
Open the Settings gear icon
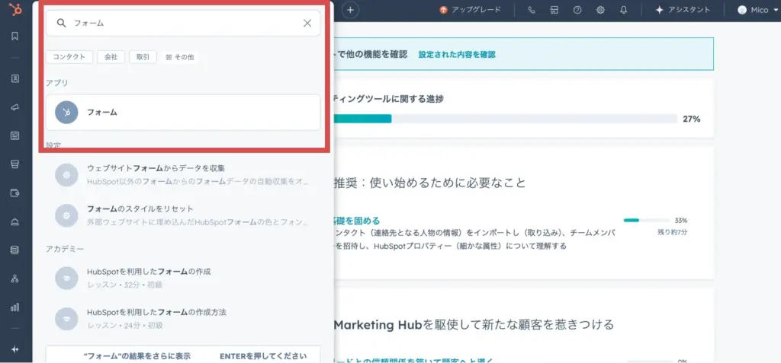[600, 10]
